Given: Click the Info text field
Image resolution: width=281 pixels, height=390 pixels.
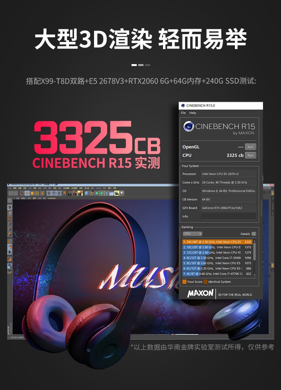Looking at the screenshot, I should coord(228,216).
